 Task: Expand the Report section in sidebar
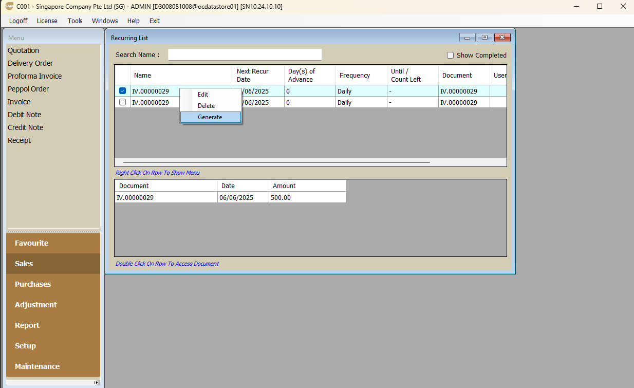pos(27,325)
